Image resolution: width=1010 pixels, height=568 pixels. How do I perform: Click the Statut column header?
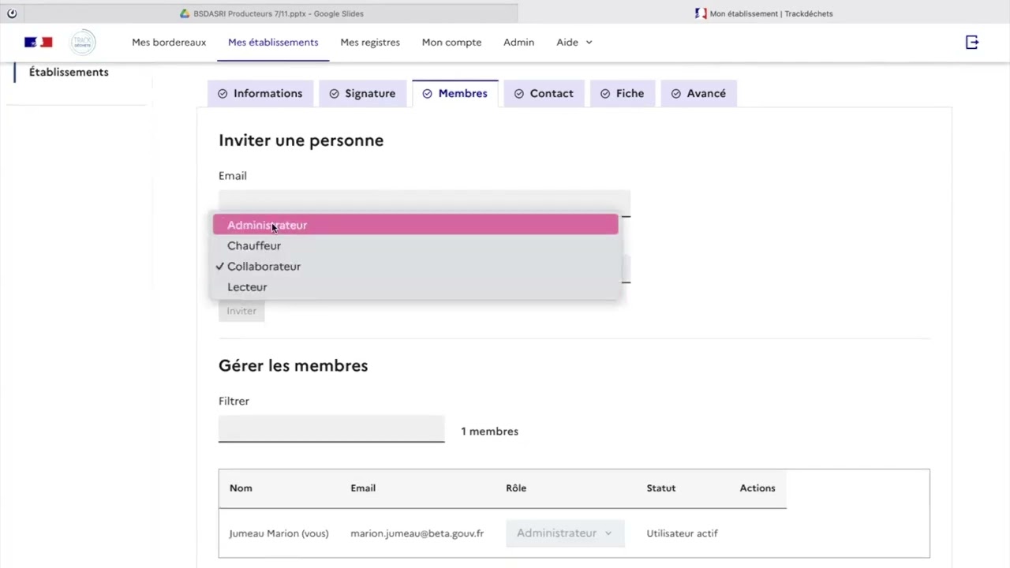(x=660, y=488)
